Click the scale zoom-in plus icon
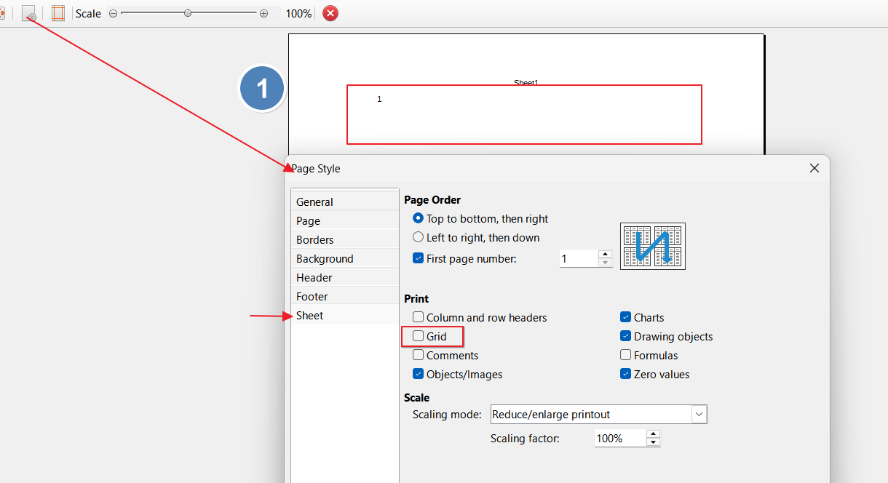 263,13
